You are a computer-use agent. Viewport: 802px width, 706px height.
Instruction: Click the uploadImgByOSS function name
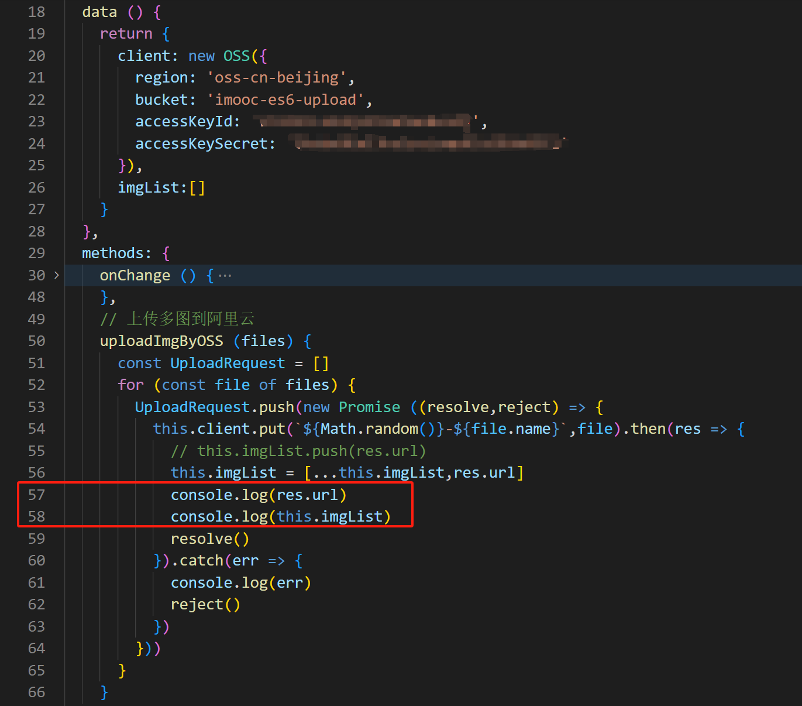click(x=161, y=341)
